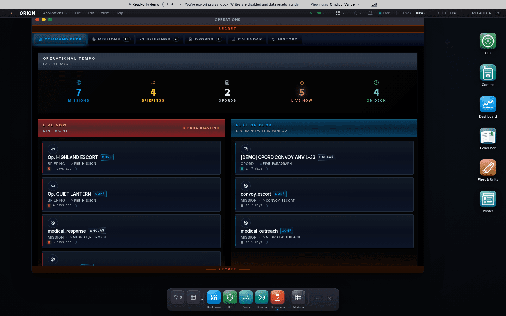Click the SECCON-3 status indicator
Image resolution: width=506 pixels, height=316 pixels.
tap(317, 13)
